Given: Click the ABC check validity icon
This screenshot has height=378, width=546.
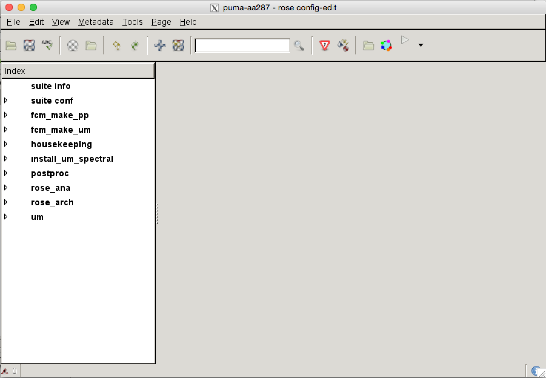Looking at the screenshot, I should 47,45.
